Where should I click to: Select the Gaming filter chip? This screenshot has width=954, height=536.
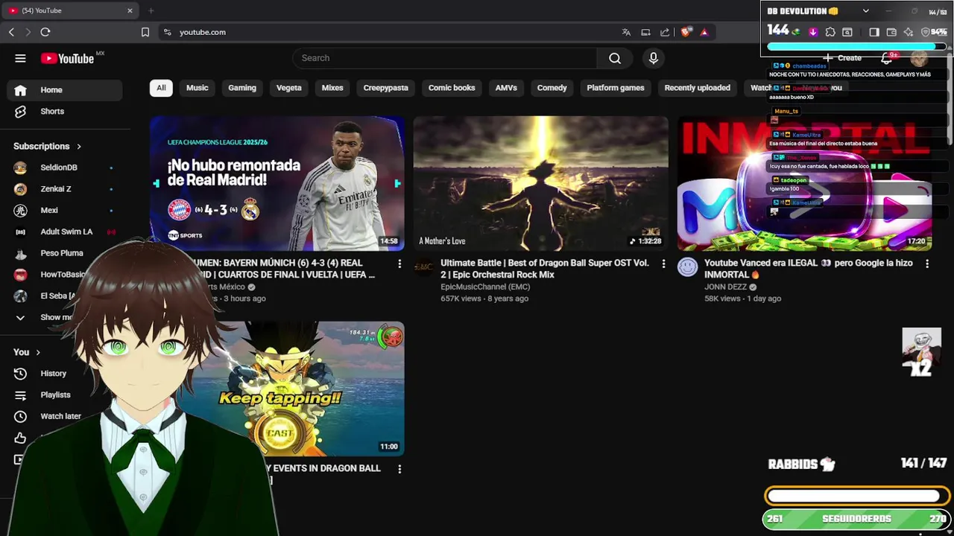click(242, 88)
